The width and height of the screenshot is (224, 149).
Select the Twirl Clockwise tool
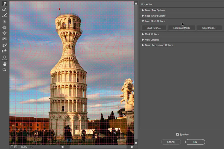[x=4, y=22]
